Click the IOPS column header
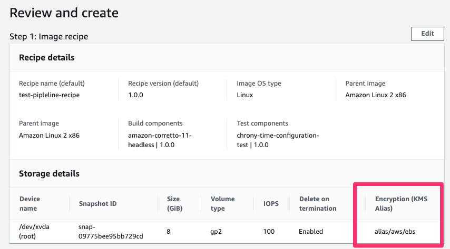Image resolution: width=450 pixels, height=249 pixels. click(x=271, y=204)
